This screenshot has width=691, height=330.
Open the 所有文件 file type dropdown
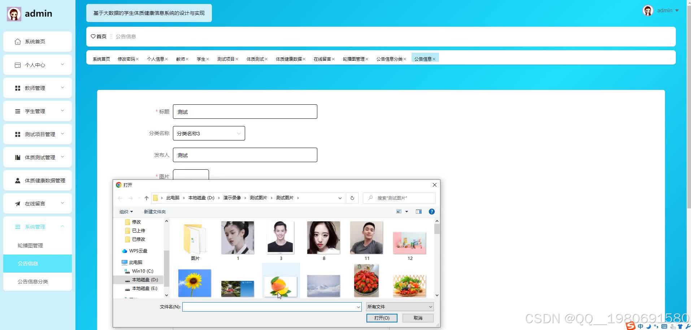(x=400, y=307)
